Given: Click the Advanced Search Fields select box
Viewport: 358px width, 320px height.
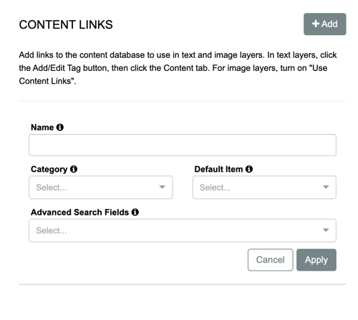Looking at the screenshot, I should (183, 231).
